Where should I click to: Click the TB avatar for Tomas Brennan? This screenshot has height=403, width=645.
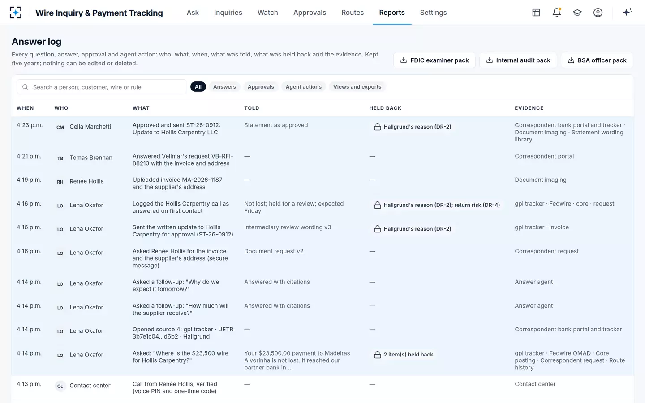click(x=60, y=158)
